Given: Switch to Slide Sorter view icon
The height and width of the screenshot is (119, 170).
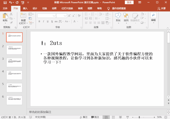Looking at the screenshot, I should click(113, 117).
